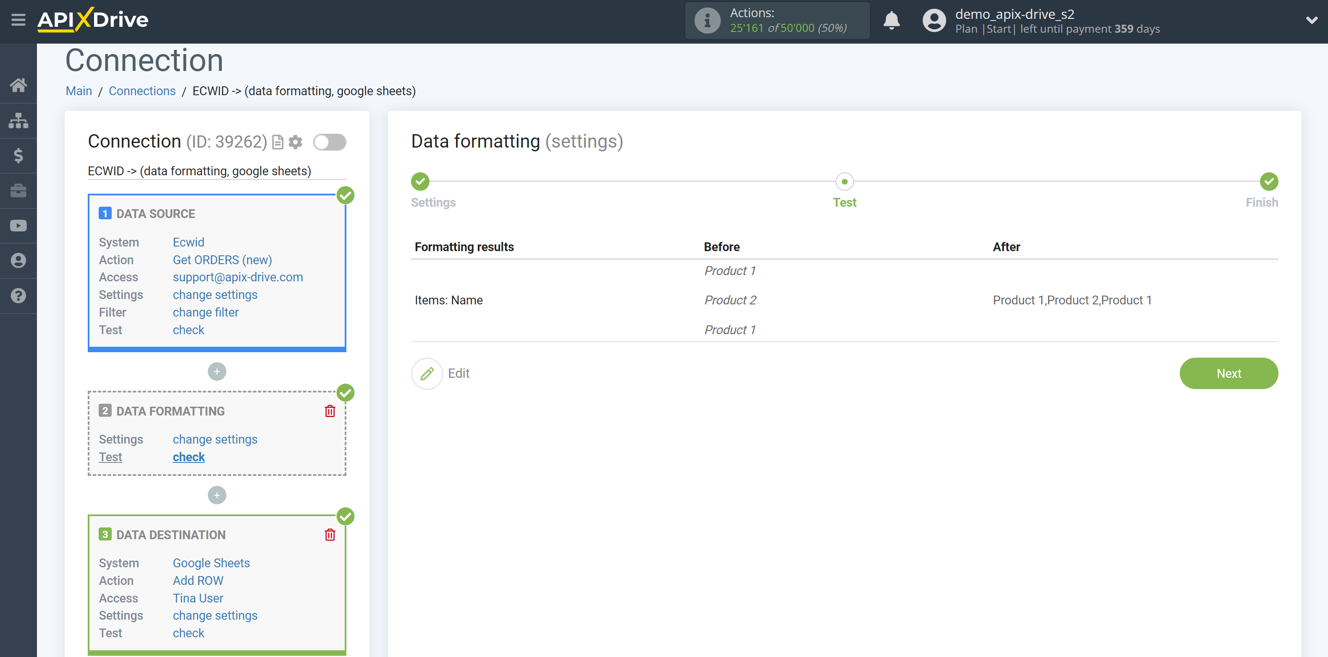1328x657 pixels.
Task: Click the Data Source block header
Action: (156, 214)
